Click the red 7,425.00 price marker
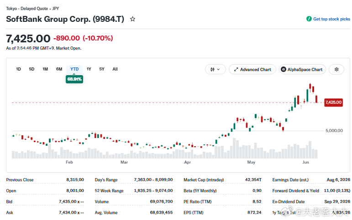 point(333,102)
